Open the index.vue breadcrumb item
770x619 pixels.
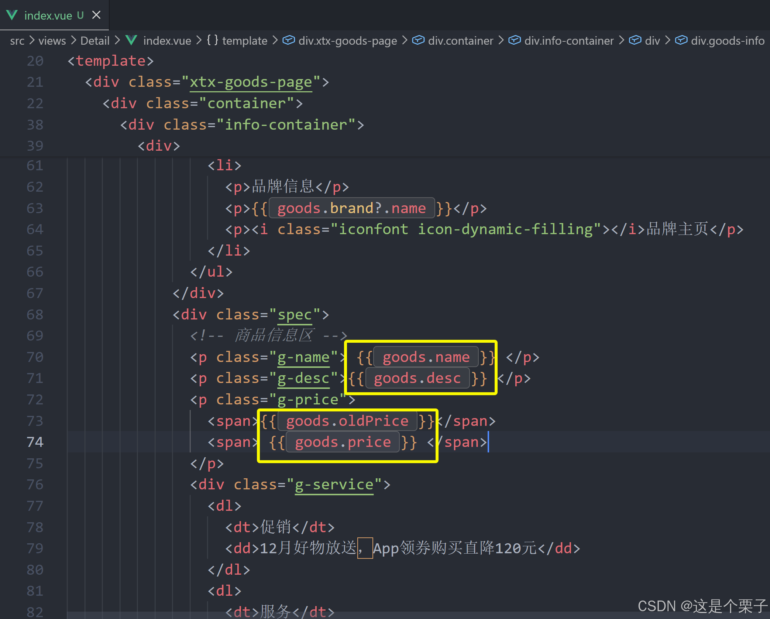[167, 41]
